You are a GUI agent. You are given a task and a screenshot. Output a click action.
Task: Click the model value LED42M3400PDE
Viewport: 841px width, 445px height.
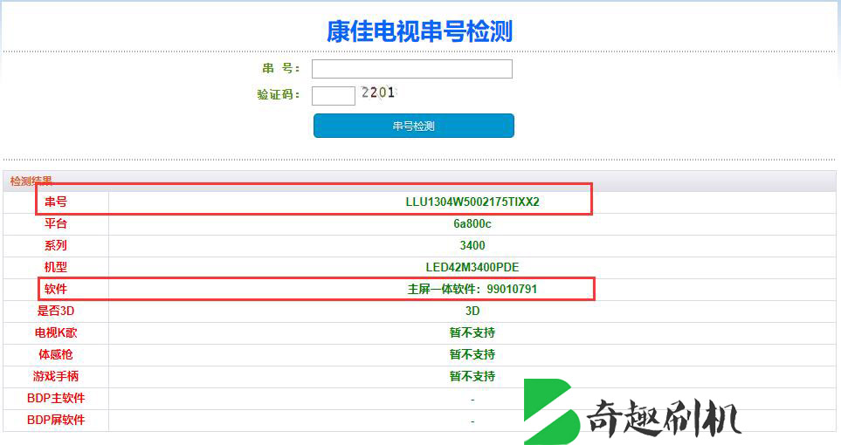pyautogui.click(x=472, y=267)
